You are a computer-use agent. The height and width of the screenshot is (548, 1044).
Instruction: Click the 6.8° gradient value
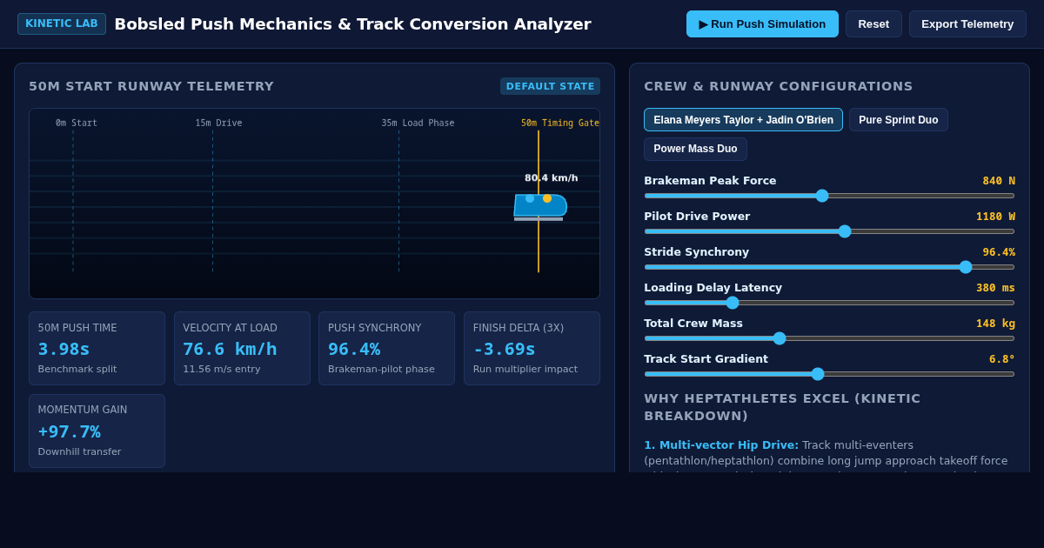[x=1002, y=359]
